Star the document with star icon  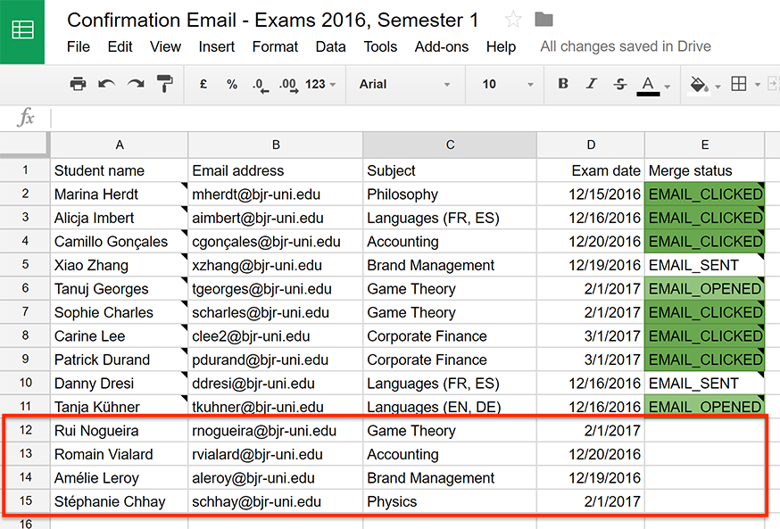(513, 20)
